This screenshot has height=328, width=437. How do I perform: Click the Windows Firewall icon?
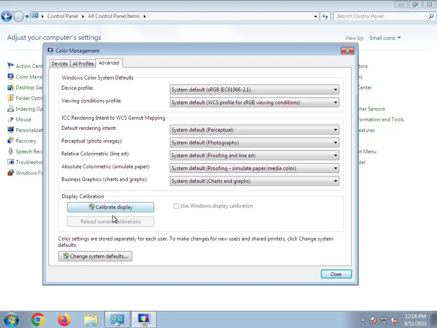pyautogui.click(x=11, y=173)
